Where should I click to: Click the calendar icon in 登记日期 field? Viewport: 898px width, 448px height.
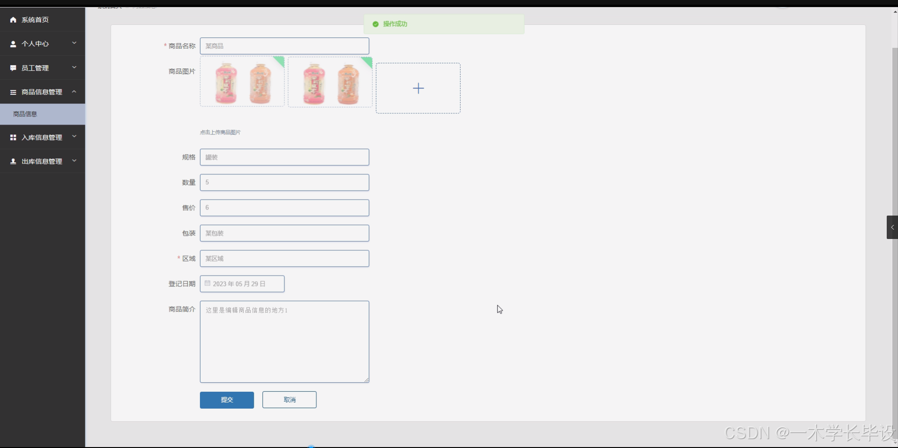point(207,283)
